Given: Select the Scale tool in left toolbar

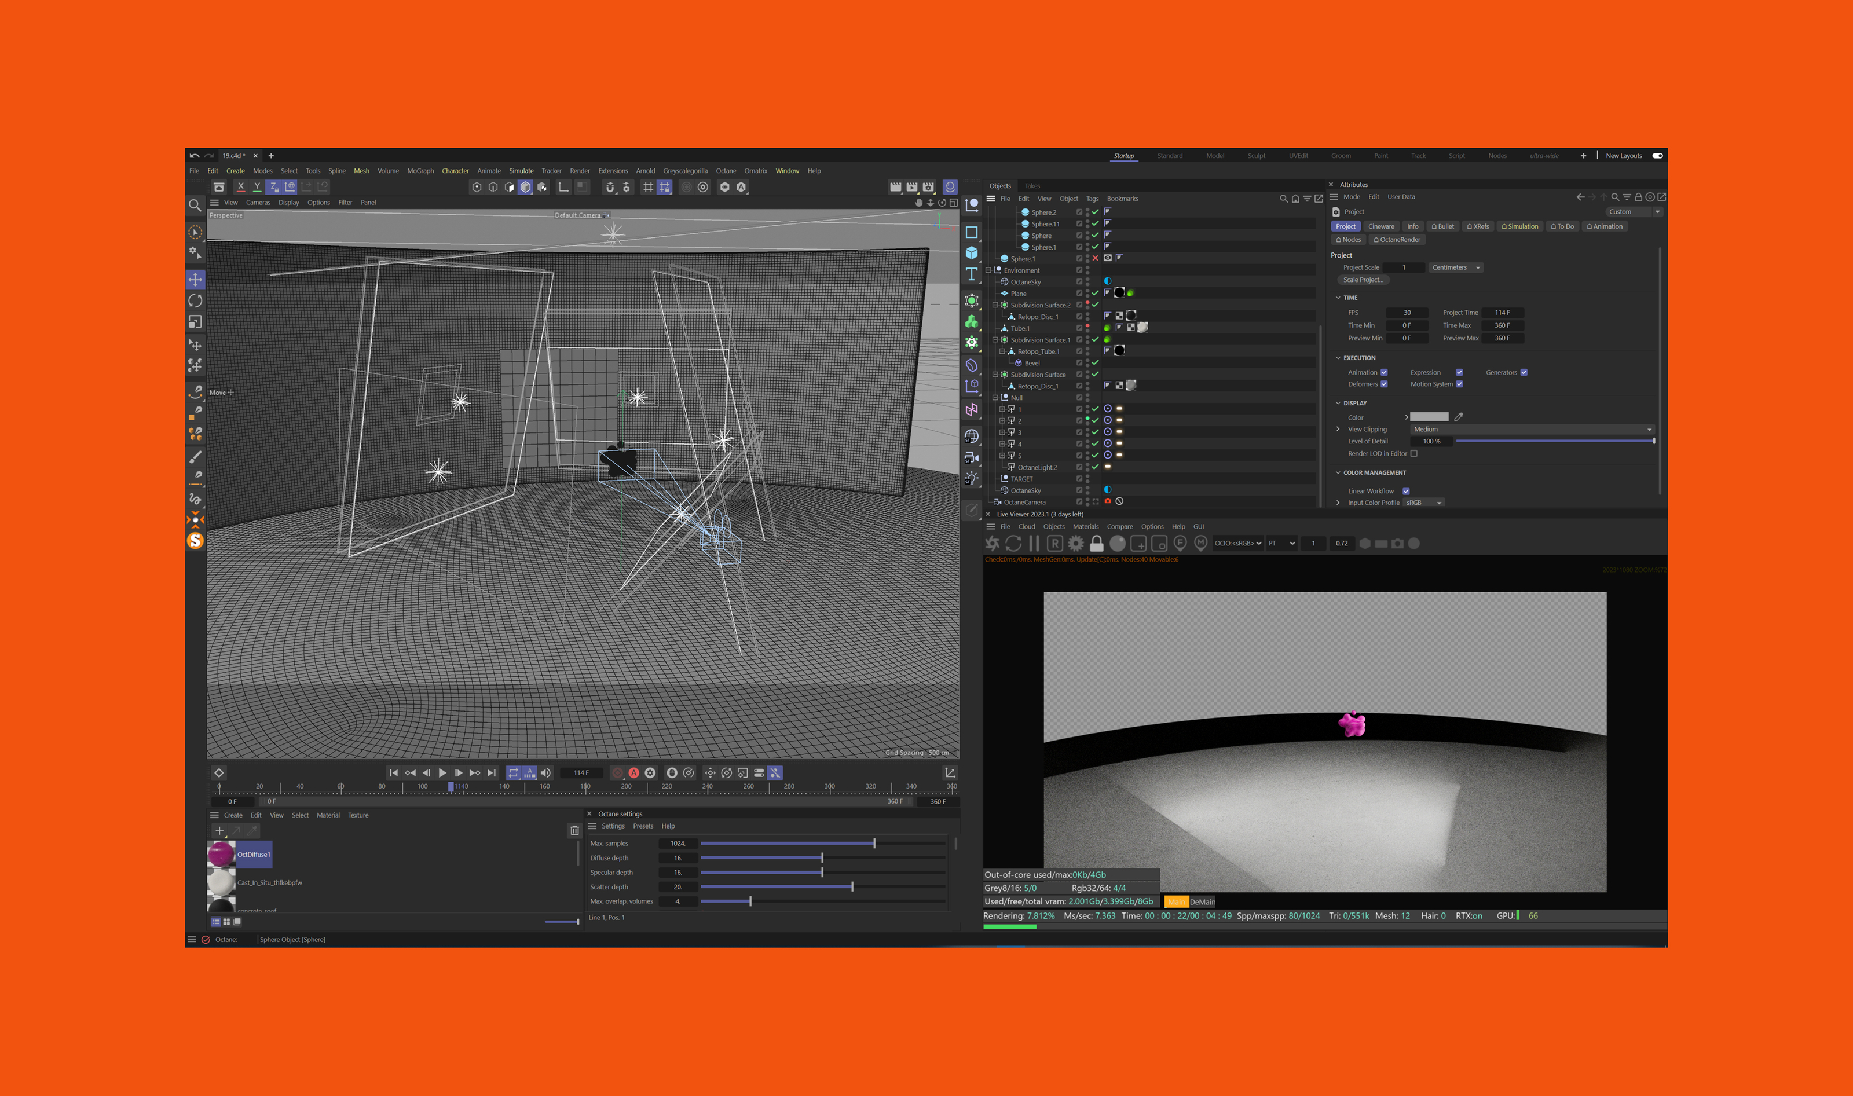Looking at the screenshot, I should [195, 322].
